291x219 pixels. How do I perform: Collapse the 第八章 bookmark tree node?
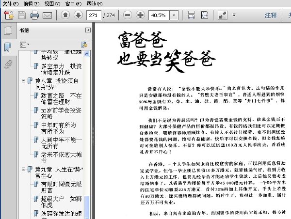pos(23,80)
